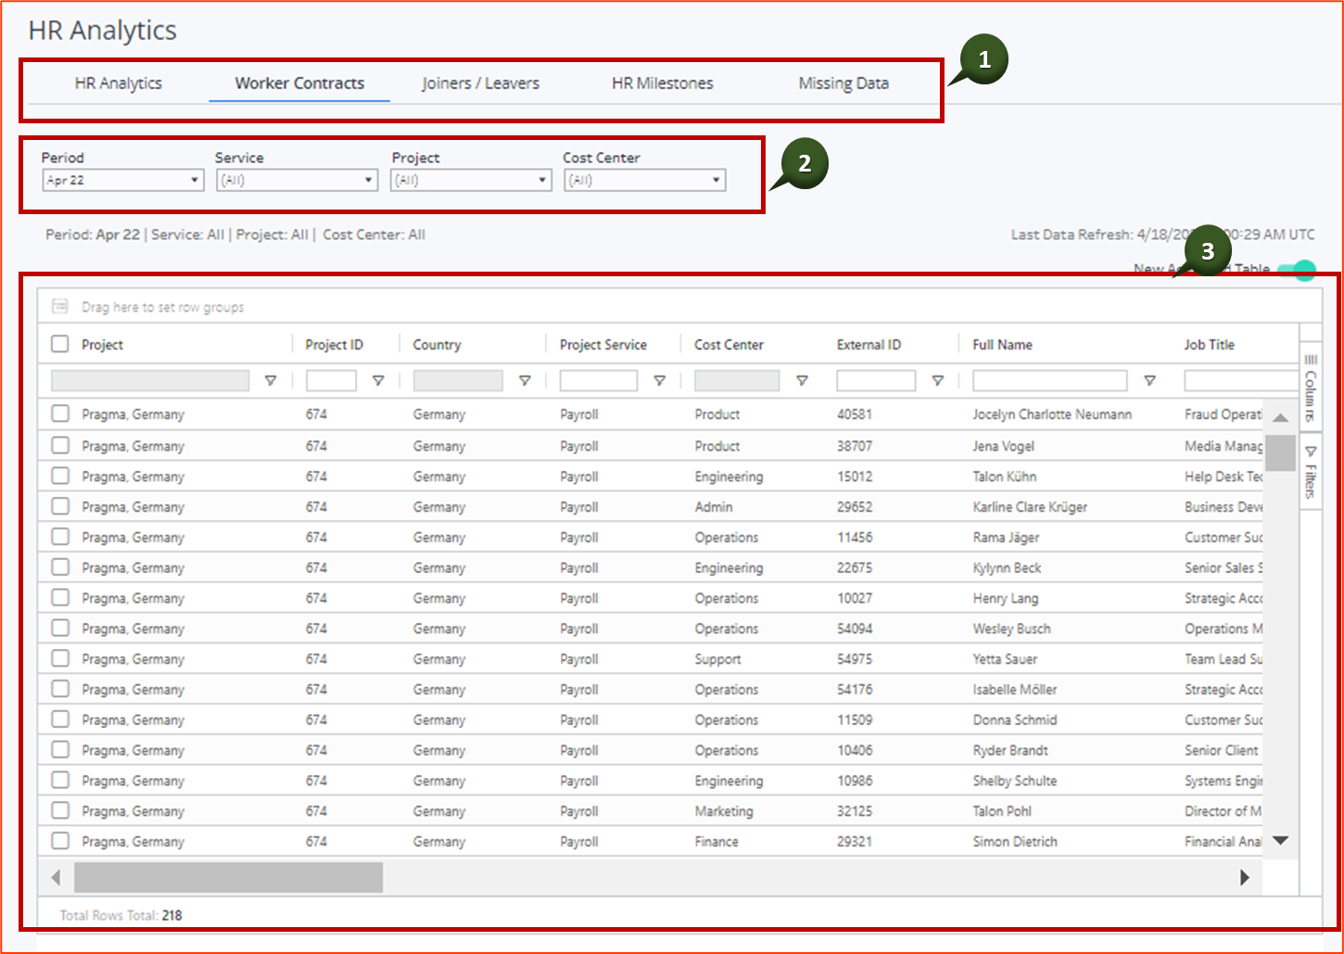Click Cost Center cell Admin

point(714,507)
